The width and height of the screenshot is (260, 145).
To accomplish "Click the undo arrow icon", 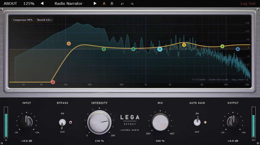I will 122,4.
